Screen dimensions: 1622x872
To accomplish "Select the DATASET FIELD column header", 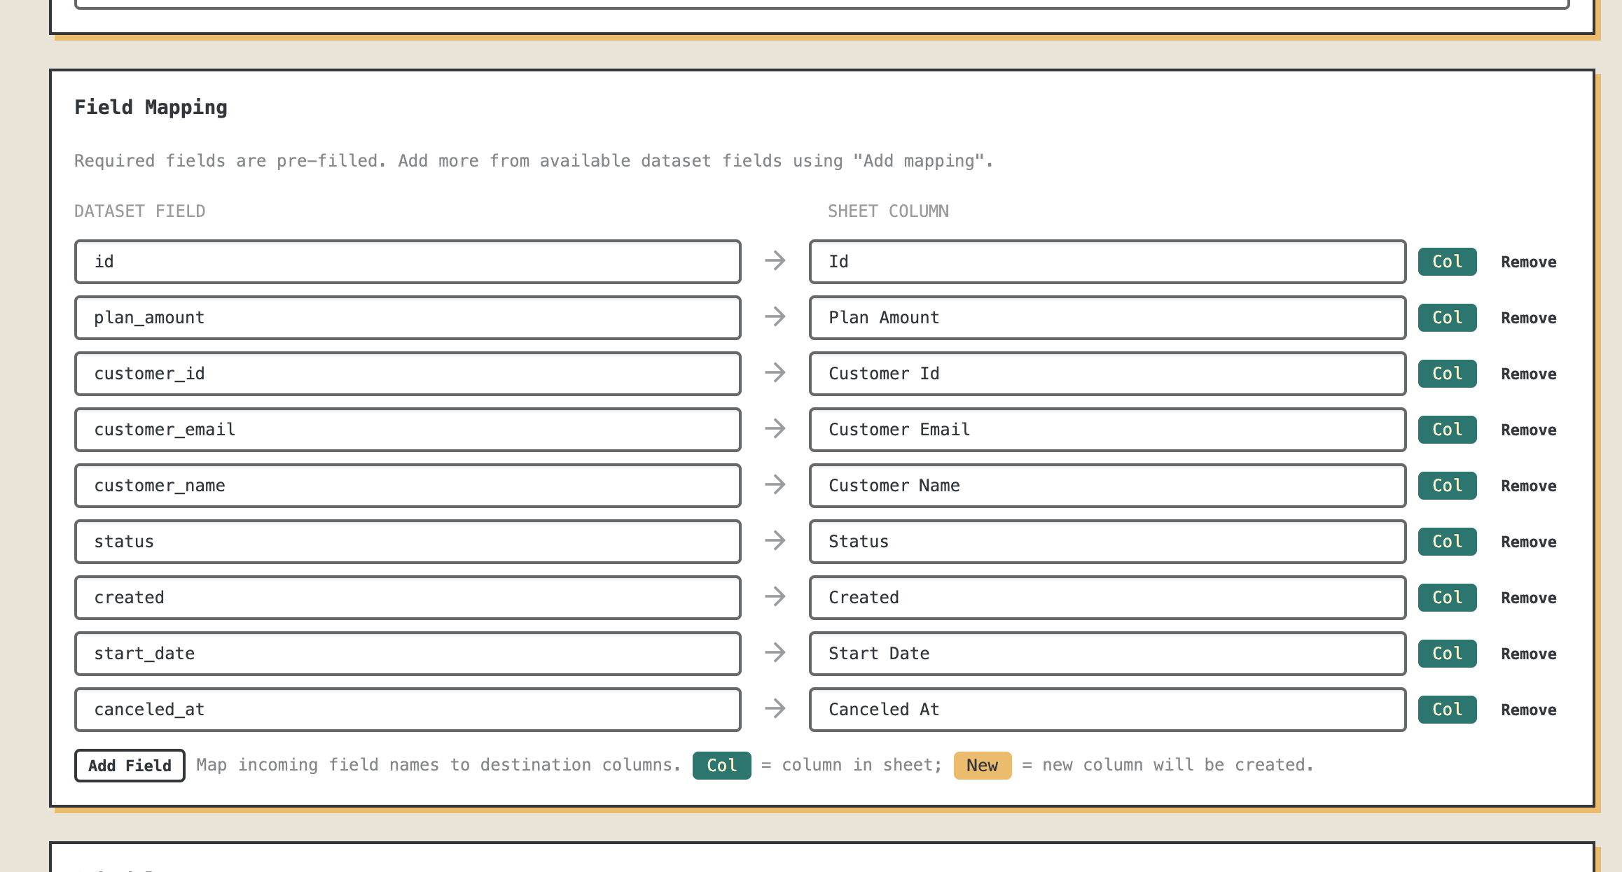I will [x=140, y=211].
